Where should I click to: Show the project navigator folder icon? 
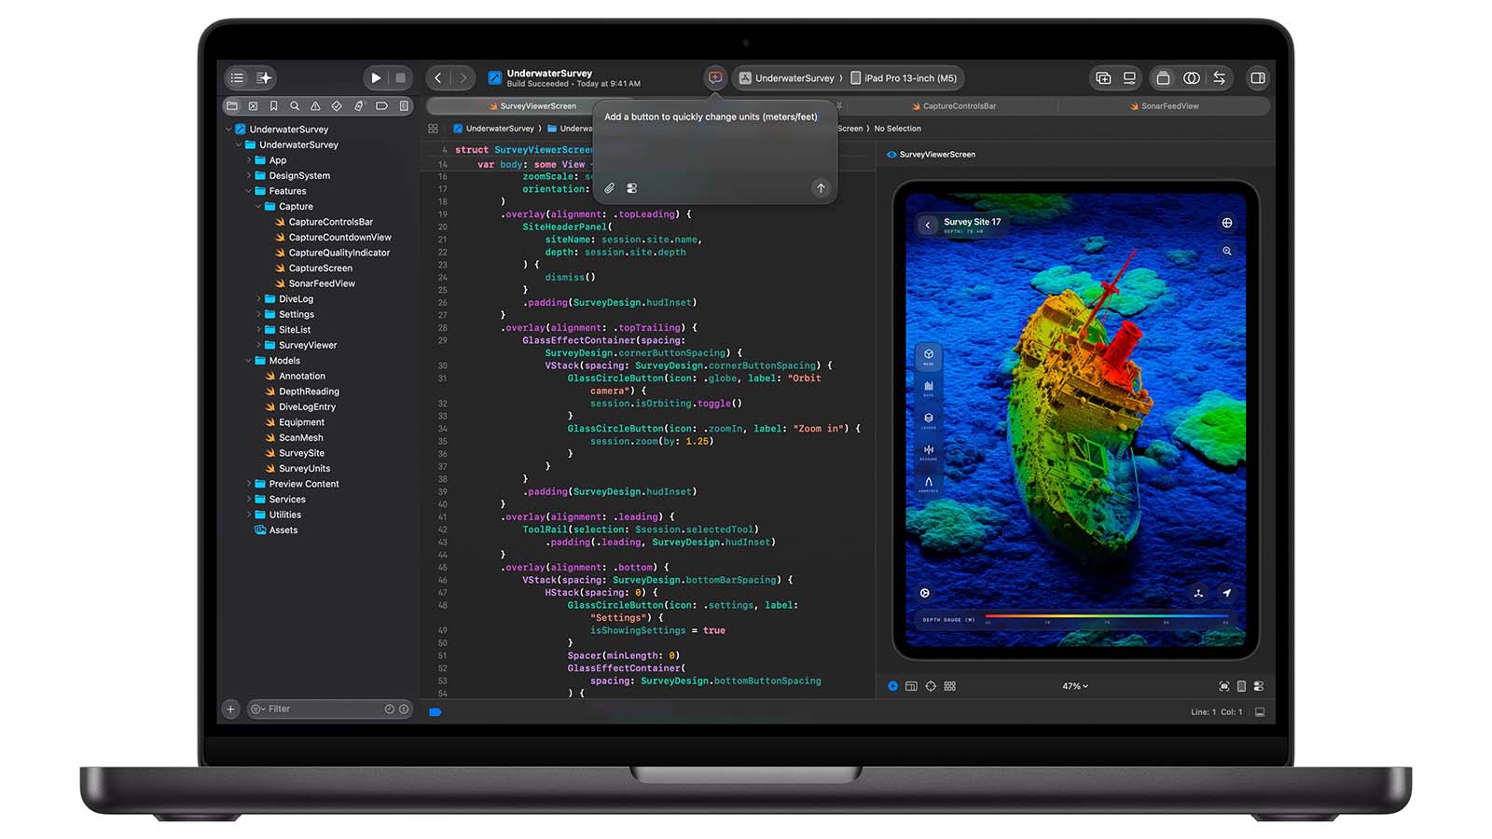click(x=232, y=106)
